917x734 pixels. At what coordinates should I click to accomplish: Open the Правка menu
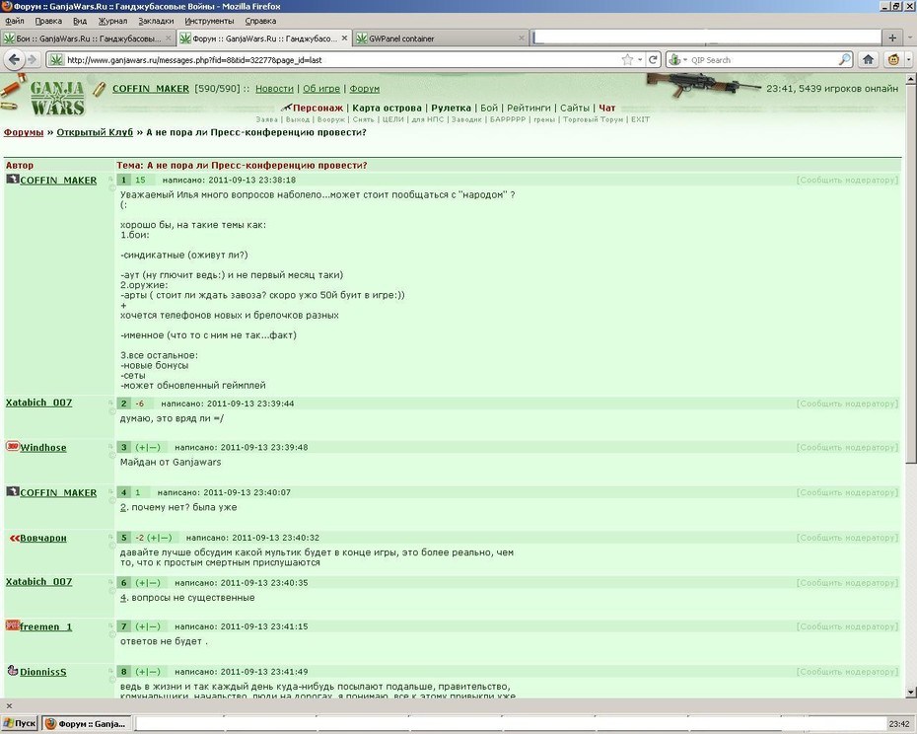(48, 21)
